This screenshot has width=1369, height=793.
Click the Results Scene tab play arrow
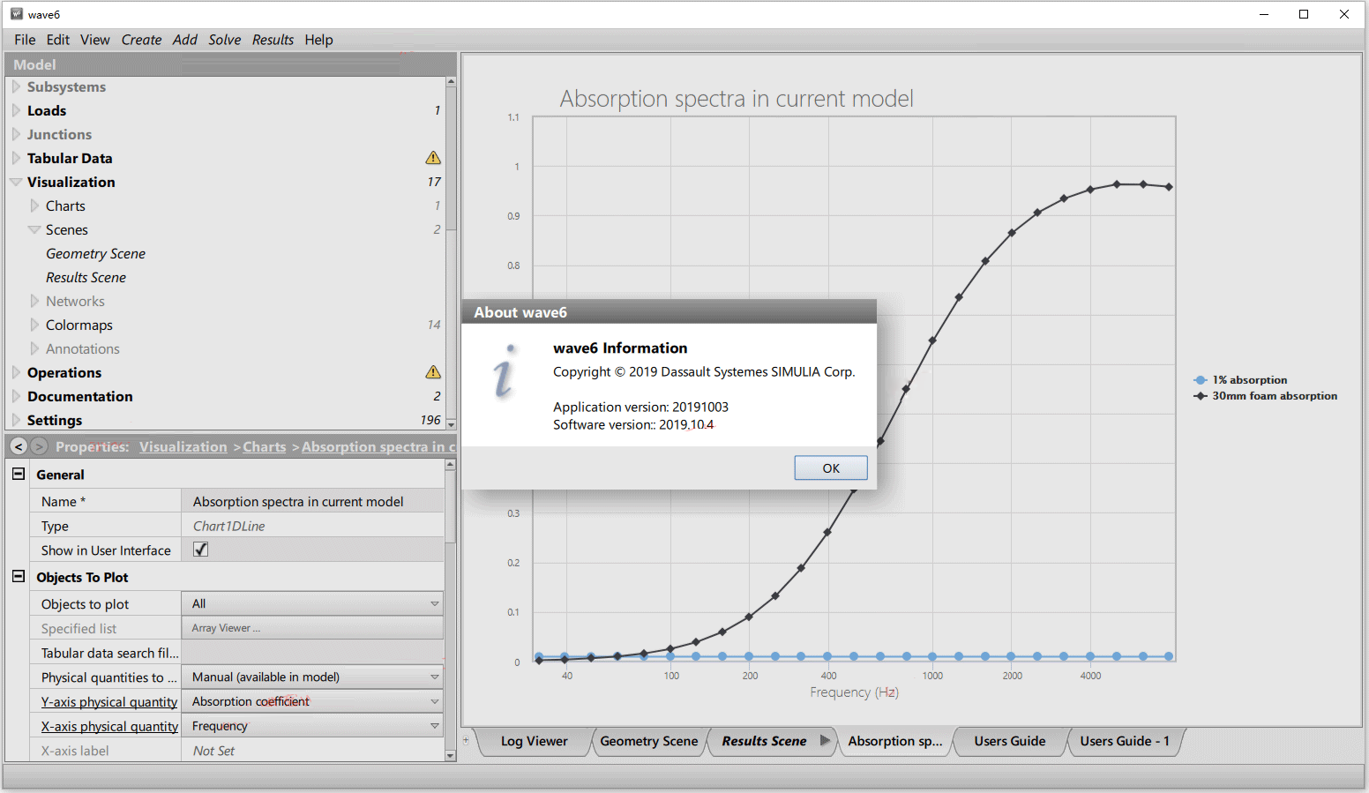825,741
